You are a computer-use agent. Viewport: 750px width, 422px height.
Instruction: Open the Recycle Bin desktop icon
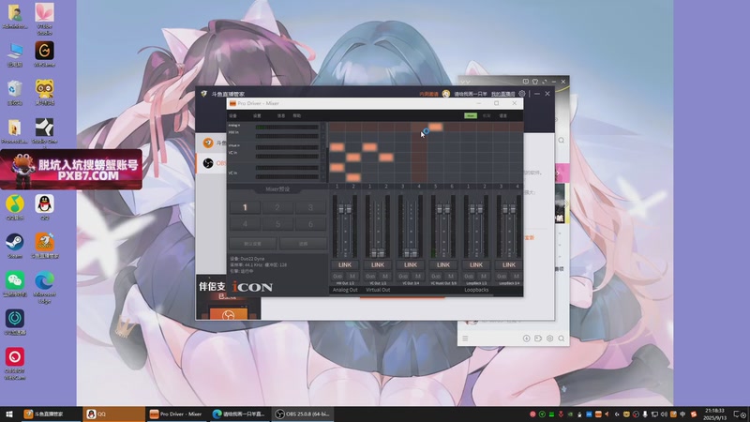click(15, 92)
